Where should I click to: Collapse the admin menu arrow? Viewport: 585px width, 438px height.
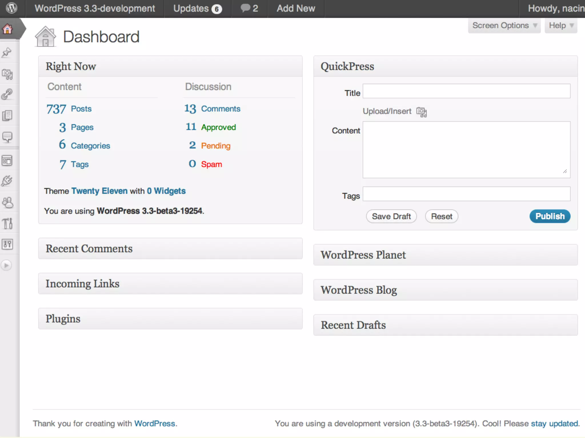(6, 265)
